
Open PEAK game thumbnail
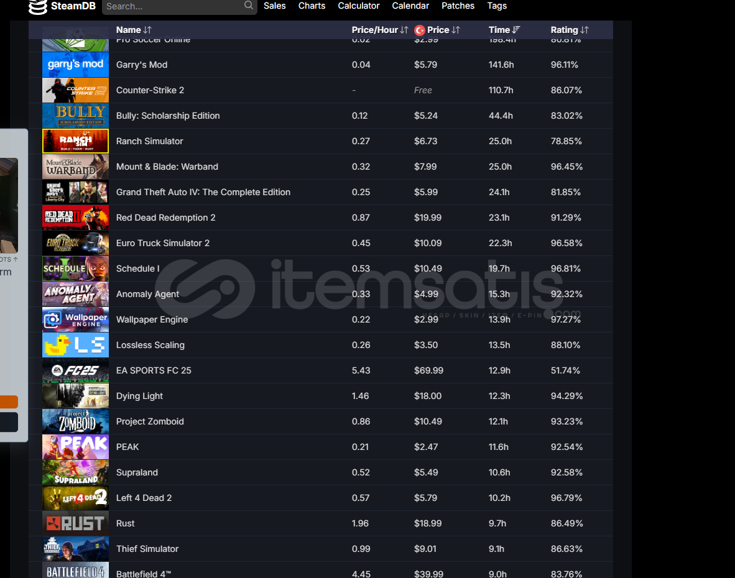[x=75, y=447]
